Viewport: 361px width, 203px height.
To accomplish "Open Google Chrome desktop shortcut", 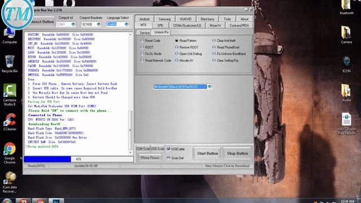I will [10, 153].
